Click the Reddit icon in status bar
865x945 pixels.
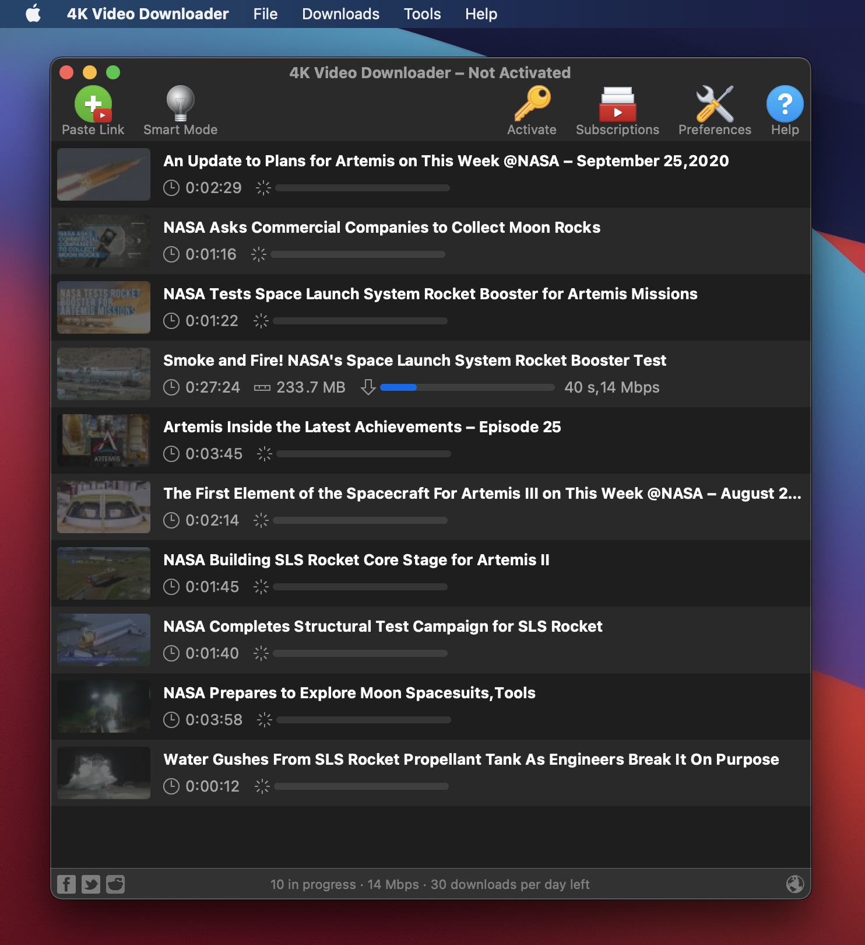tap(115, 884)
